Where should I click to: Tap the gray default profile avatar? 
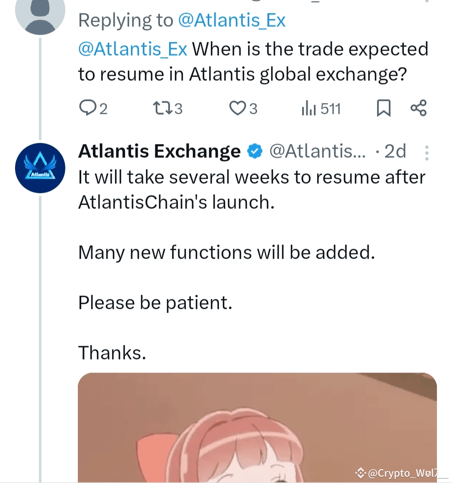(x=40, y=13)
